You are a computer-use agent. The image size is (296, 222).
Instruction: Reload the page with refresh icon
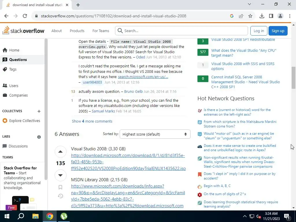[x=25, y=16]
